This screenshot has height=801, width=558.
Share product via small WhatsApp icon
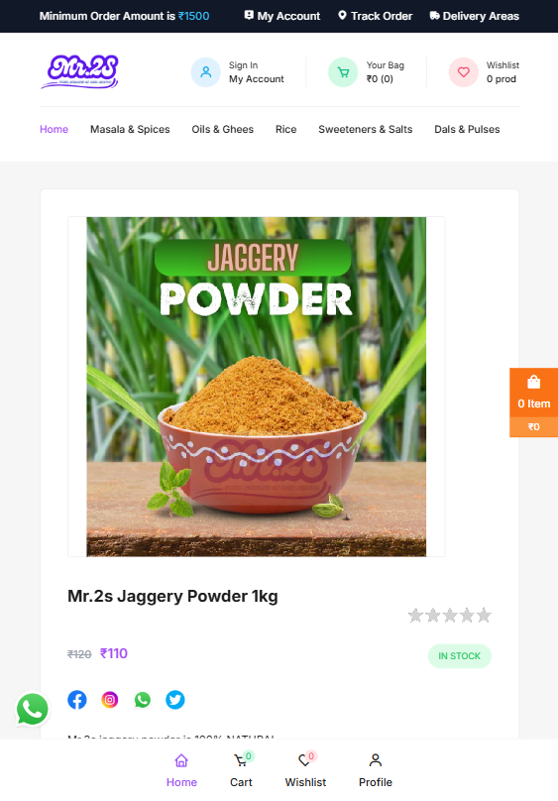click(143, 699)
